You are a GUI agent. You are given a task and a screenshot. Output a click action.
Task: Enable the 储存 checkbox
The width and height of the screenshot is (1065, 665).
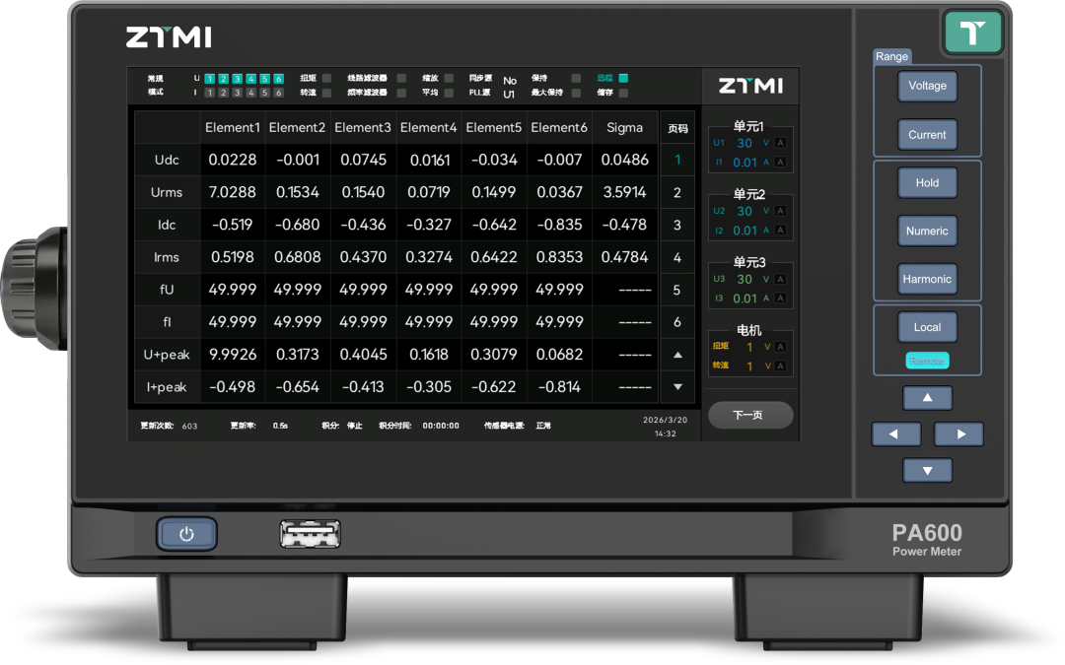coord(623,93)
